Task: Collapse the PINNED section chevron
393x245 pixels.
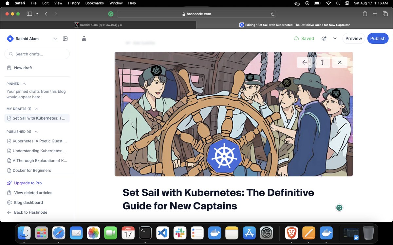Action: 24,84
